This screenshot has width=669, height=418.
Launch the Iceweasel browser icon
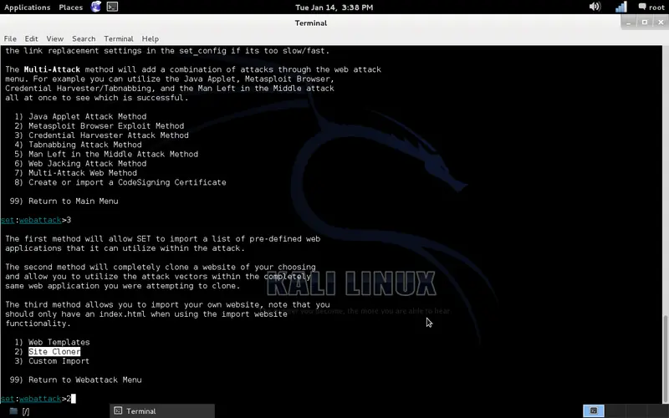(x=96, y=7)
